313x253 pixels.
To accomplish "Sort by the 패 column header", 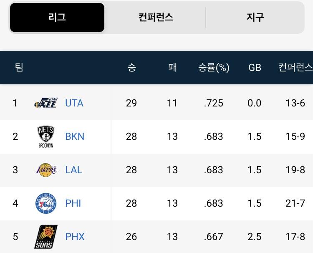I will coord(172,68).
